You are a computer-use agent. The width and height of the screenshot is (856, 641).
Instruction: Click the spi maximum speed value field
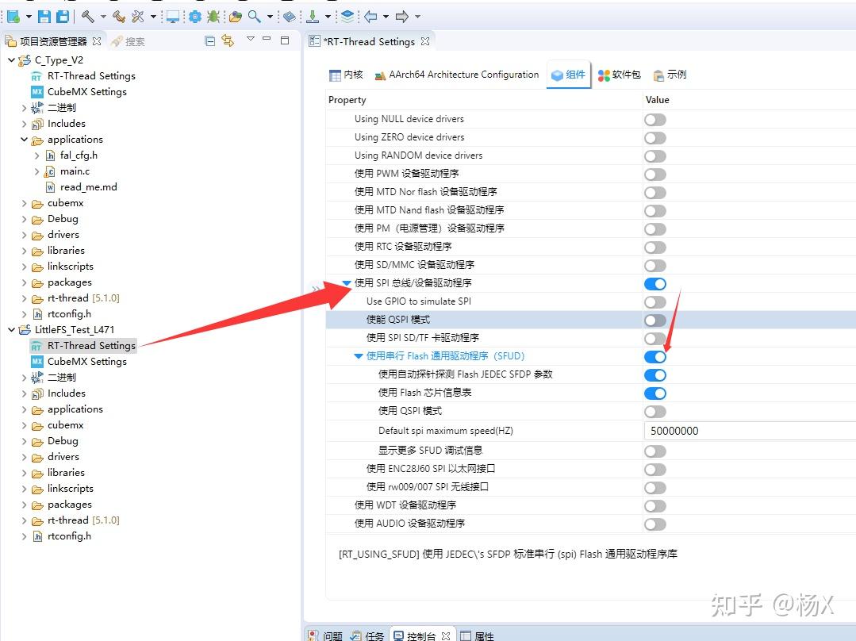pos(714,429)
